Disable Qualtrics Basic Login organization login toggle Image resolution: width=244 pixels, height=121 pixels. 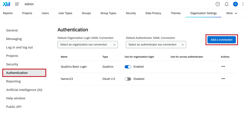click(x=128, y=67)
